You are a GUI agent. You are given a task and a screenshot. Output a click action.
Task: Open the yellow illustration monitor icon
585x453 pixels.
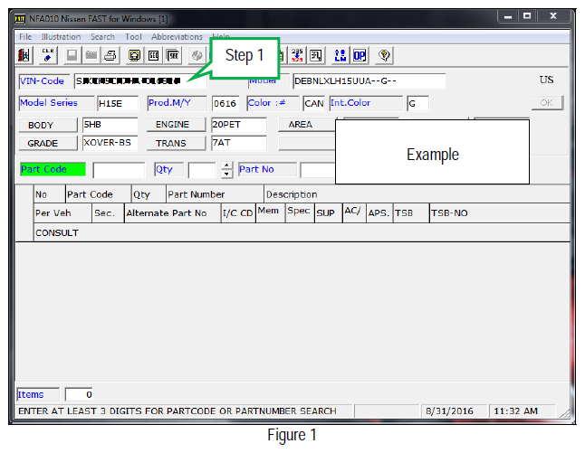tap(134, 55)
